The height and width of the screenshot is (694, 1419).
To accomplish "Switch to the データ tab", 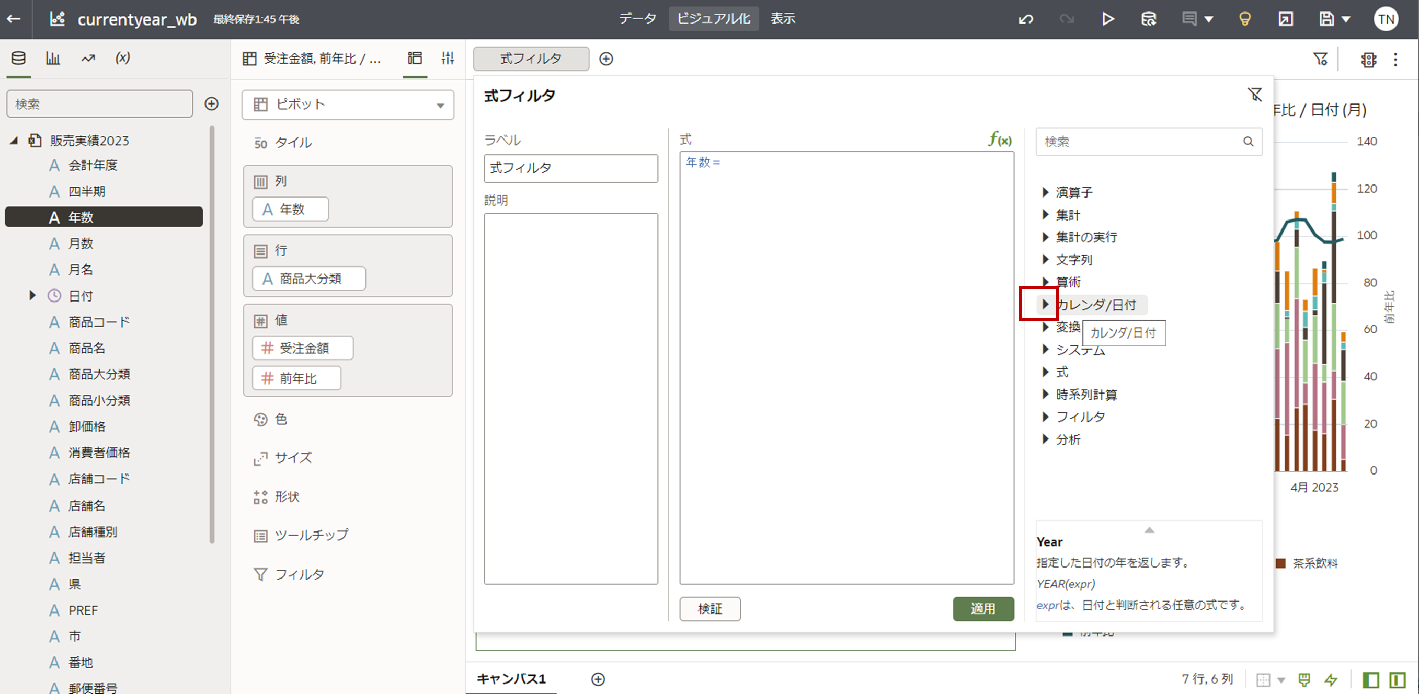I will (x=637, y=19).
